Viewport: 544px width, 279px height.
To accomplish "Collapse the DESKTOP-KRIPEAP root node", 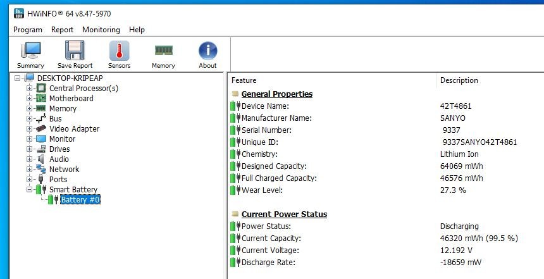I will 18,78.
